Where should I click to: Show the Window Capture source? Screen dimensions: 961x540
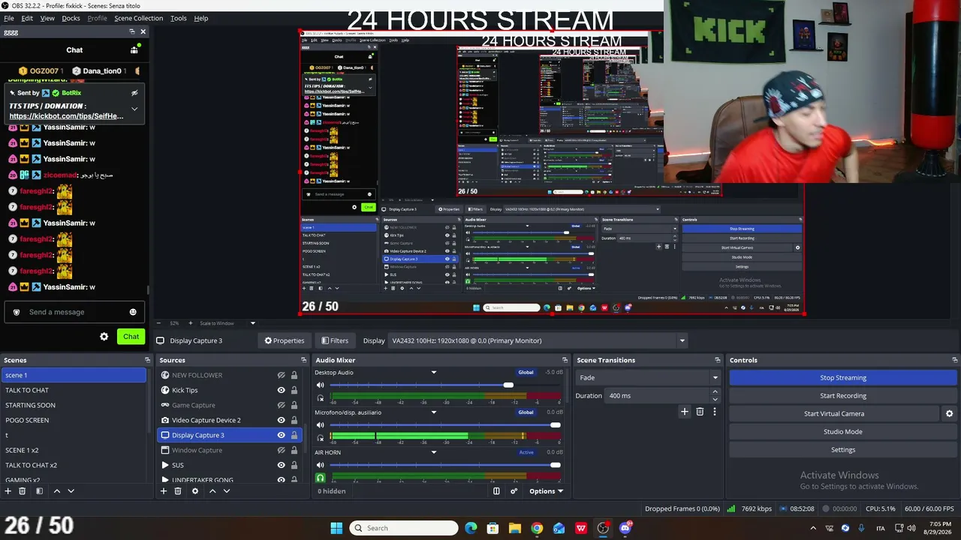281,450
